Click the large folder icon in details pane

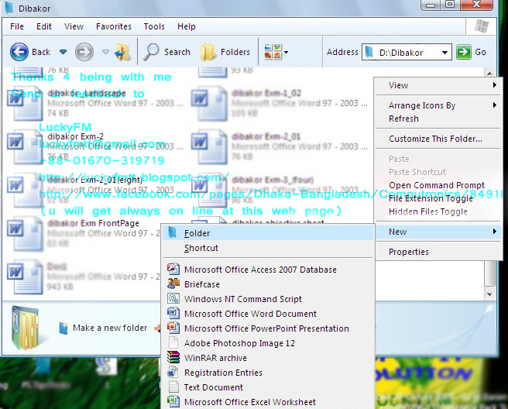(25, 328)
